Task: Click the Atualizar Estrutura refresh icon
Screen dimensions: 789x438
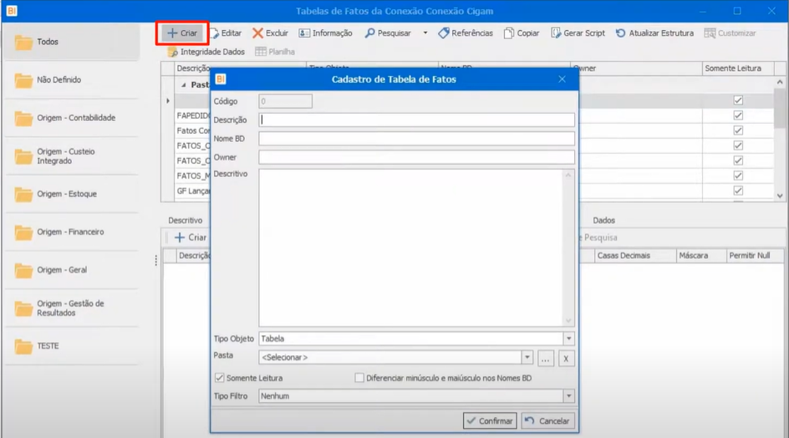Action: (x=620, y=33)
